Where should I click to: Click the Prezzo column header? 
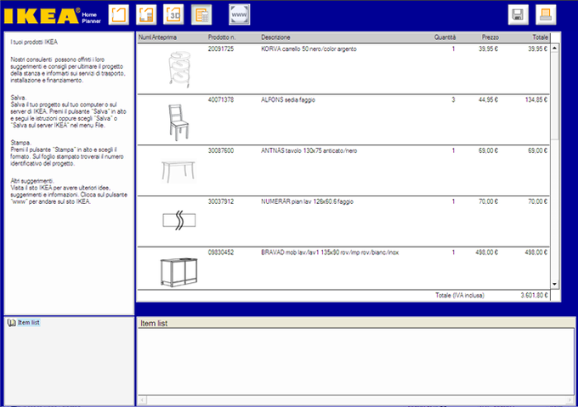click(x=490, y=37)
